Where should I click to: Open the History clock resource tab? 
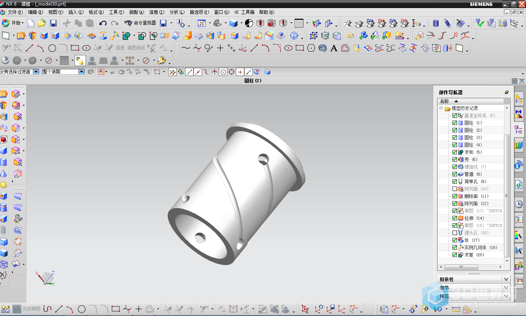click(x=519, y=204)
